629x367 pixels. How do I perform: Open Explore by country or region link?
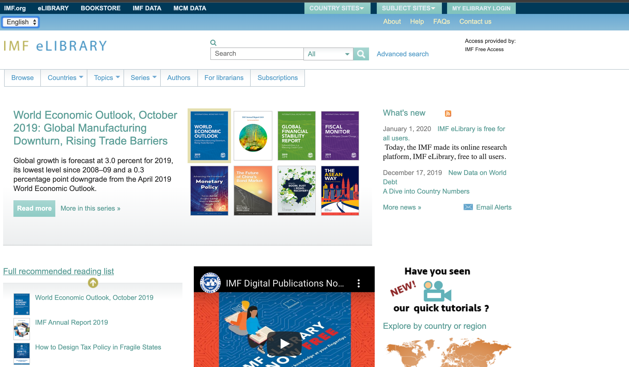[434, 326]
